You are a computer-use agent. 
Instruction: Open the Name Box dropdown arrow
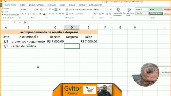[x=7, y=22]
